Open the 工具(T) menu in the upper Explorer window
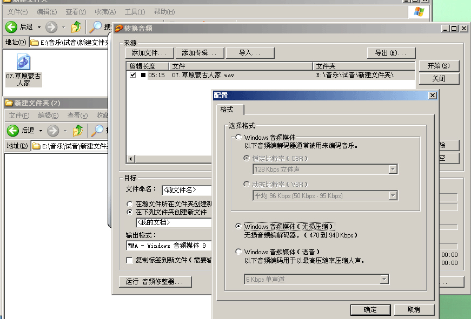Viewport: 471px width, 319px height. [x=135, y=12]
